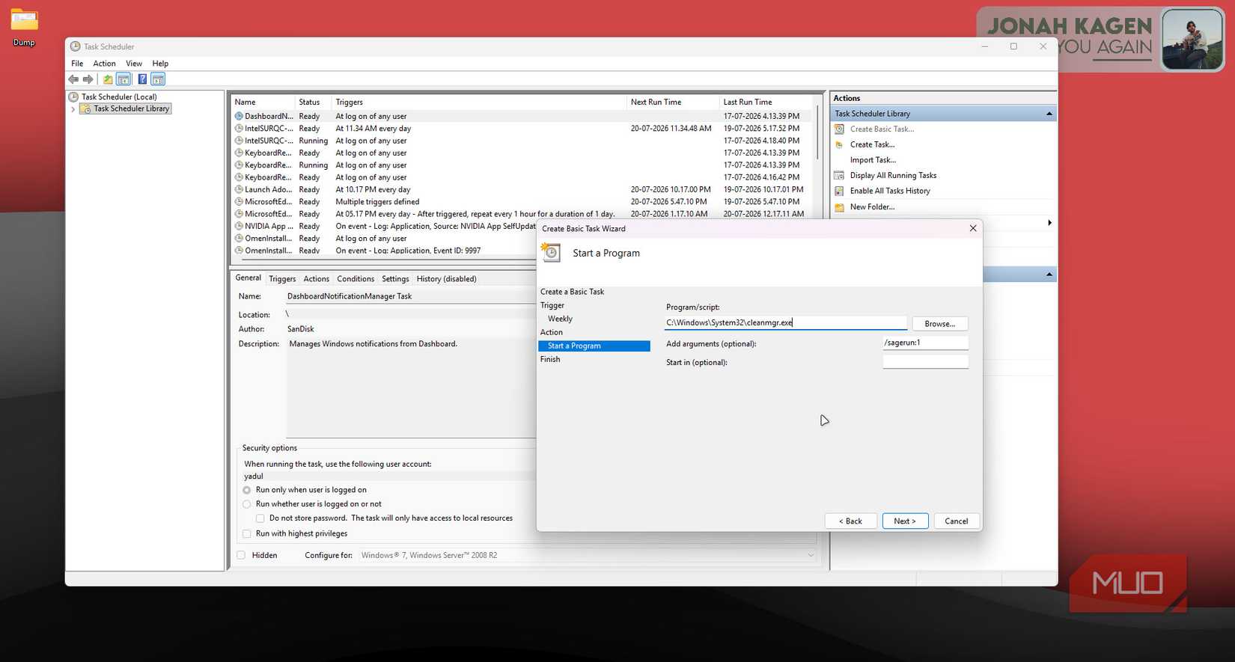Check Do not store password option
This screenshot has width=1235, height=662.
click(x=260, y=518)
